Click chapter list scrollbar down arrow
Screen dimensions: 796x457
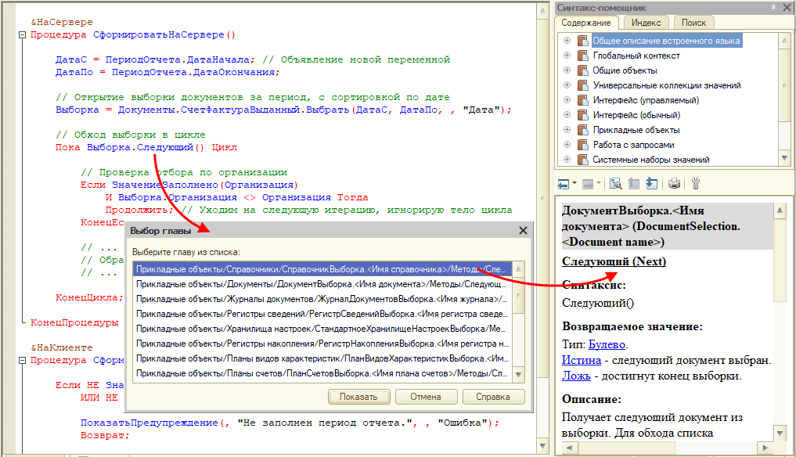[518, 375]
